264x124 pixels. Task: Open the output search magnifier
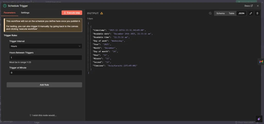(x=210, y=13)
